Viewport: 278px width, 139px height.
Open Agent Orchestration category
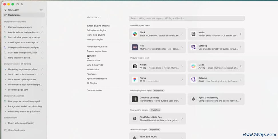(97, 79)
